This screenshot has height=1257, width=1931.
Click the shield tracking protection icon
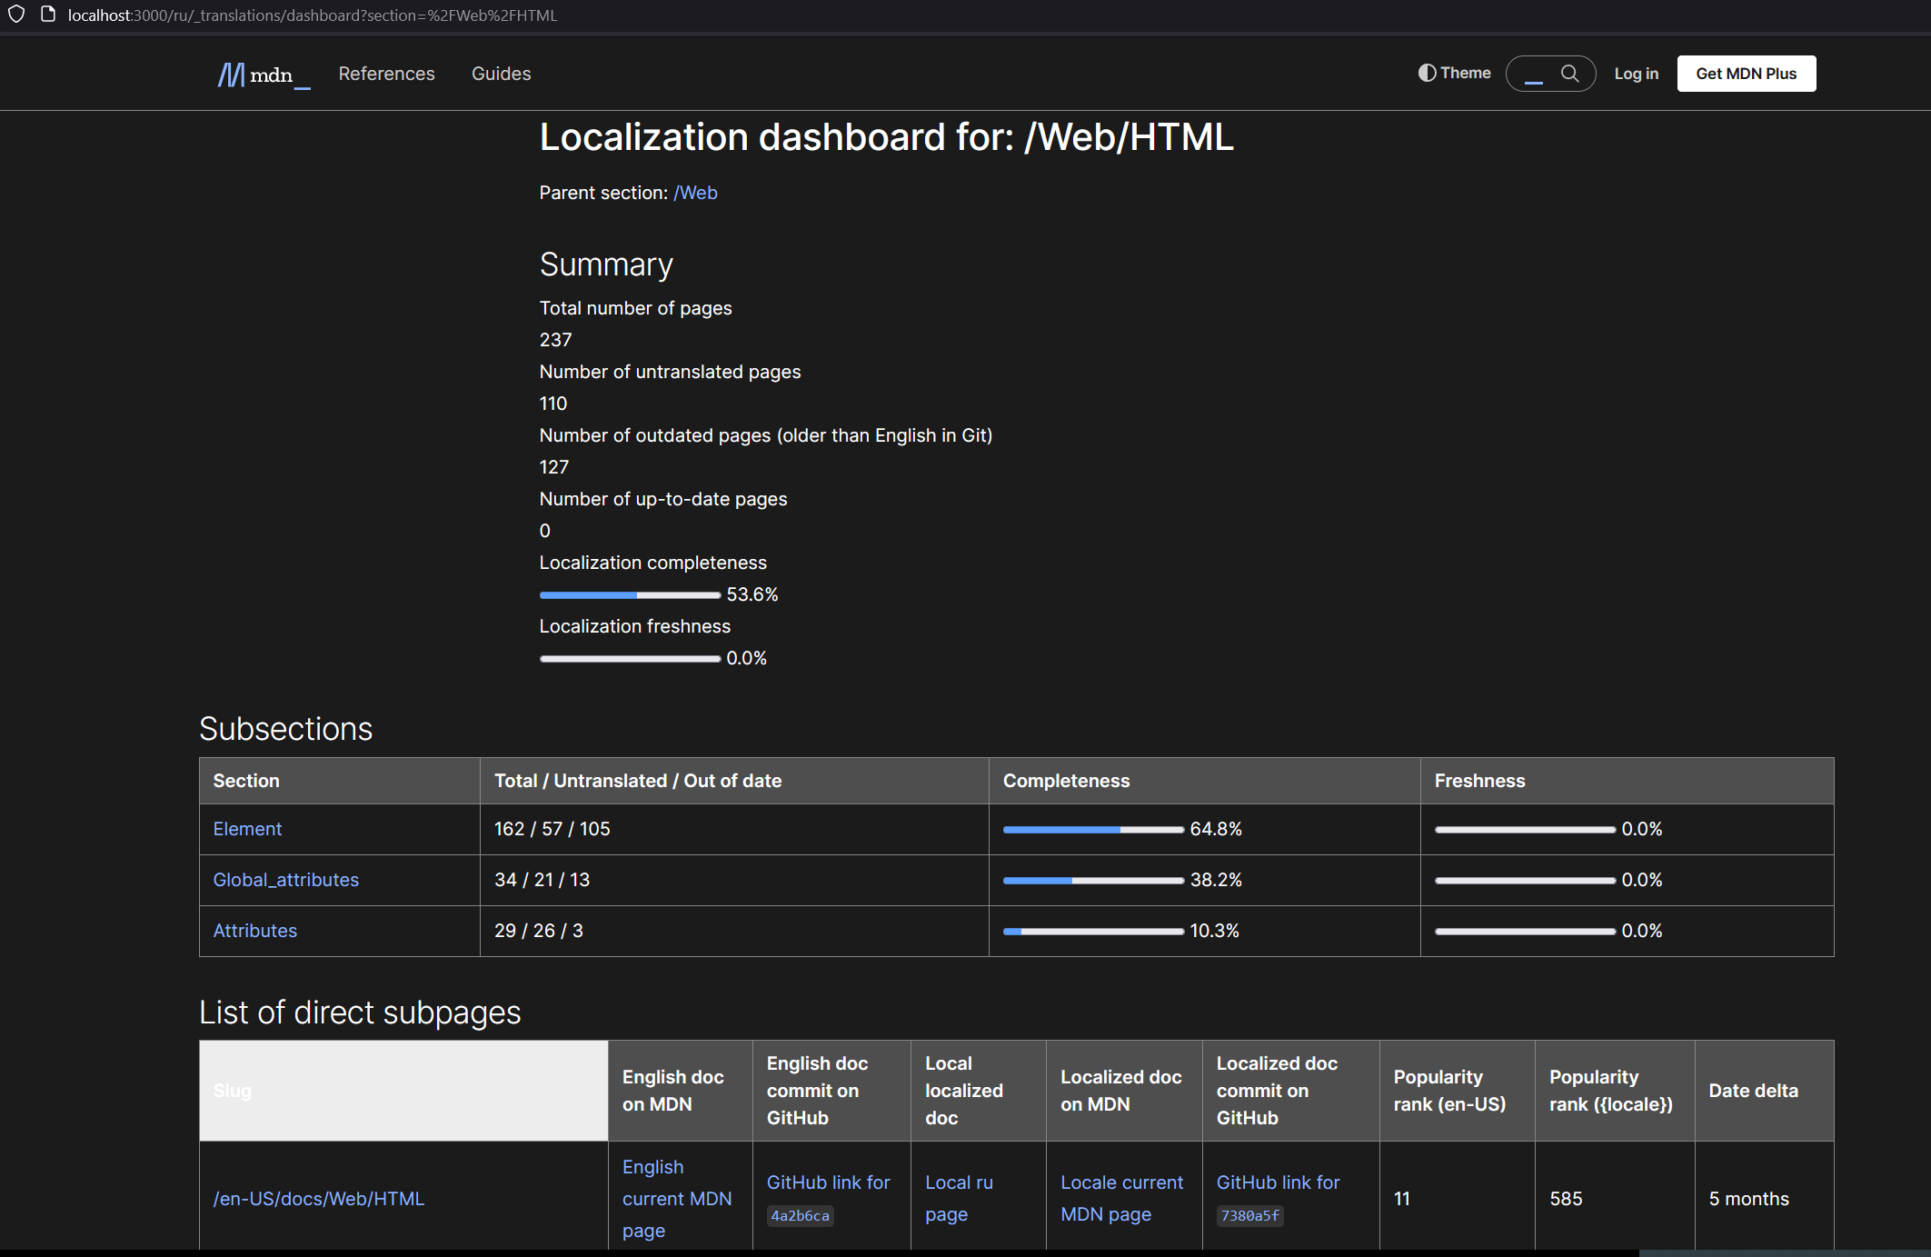point(16,15)
